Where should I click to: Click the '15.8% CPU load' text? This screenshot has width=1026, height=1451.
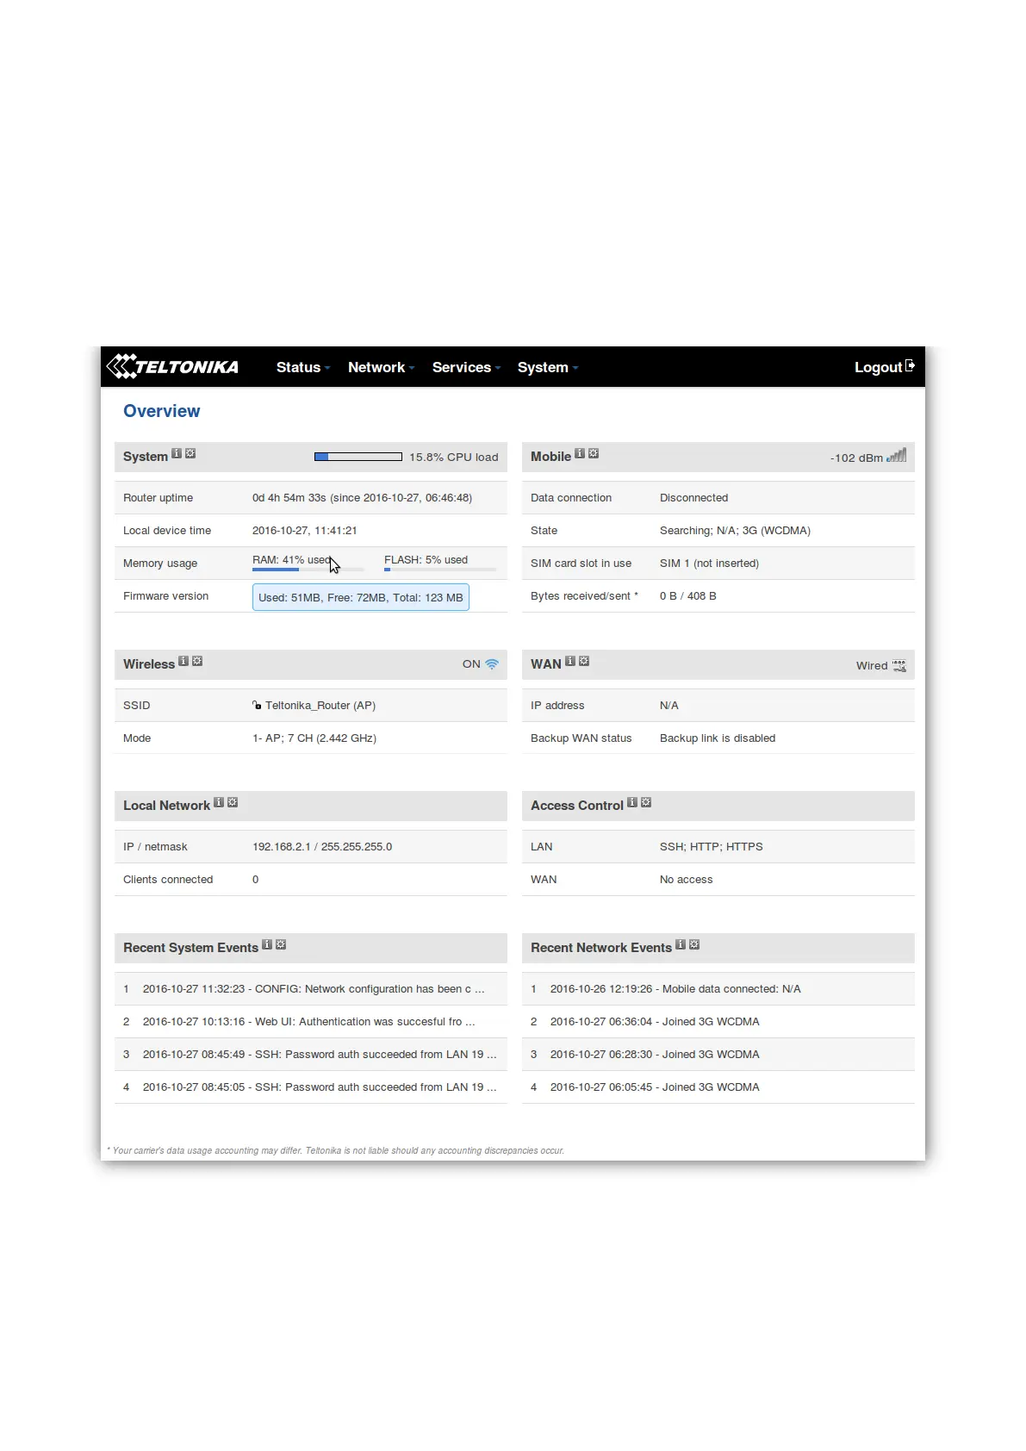point(454,458)
